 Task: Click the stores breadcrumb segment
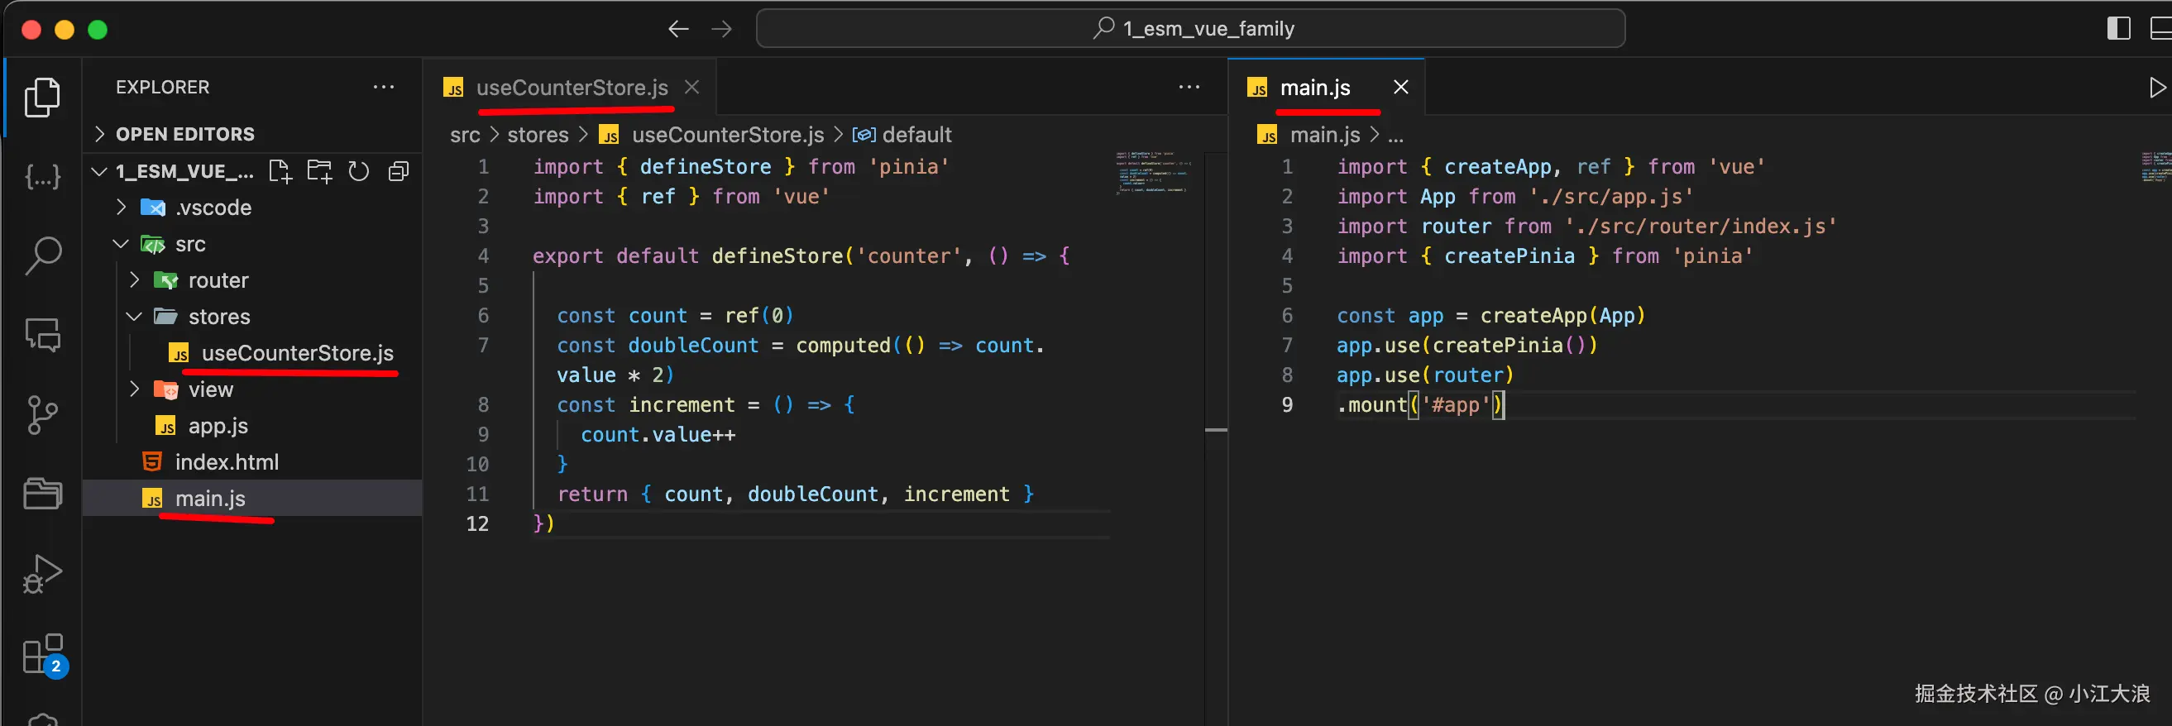tap(538, 135)
